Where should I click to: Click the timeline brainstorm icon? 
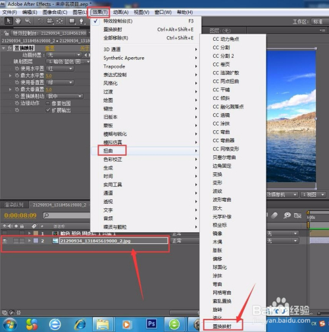click(x=287, y=216)
